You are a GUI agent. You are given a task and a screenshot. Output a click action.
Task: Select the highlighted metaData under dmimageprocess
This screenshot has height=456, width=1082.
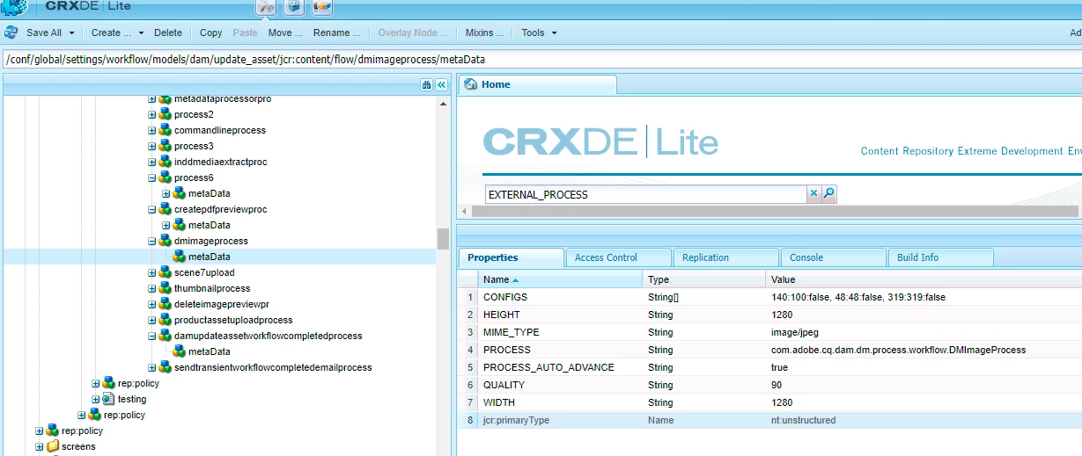209,257
